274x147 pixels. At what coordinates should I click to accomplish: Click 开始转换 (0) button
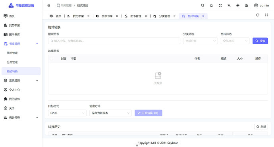pyautogui.click(x=149, y=113)
